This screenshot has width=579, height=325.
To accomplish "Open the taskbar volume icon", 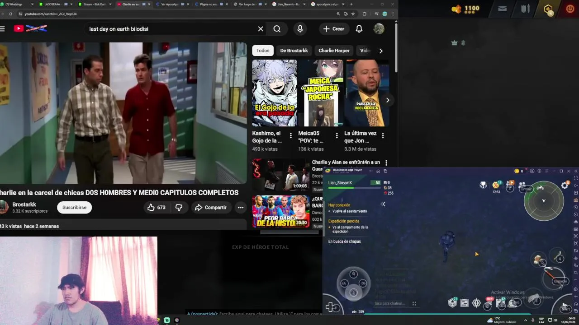I will [x=555, y=320].
